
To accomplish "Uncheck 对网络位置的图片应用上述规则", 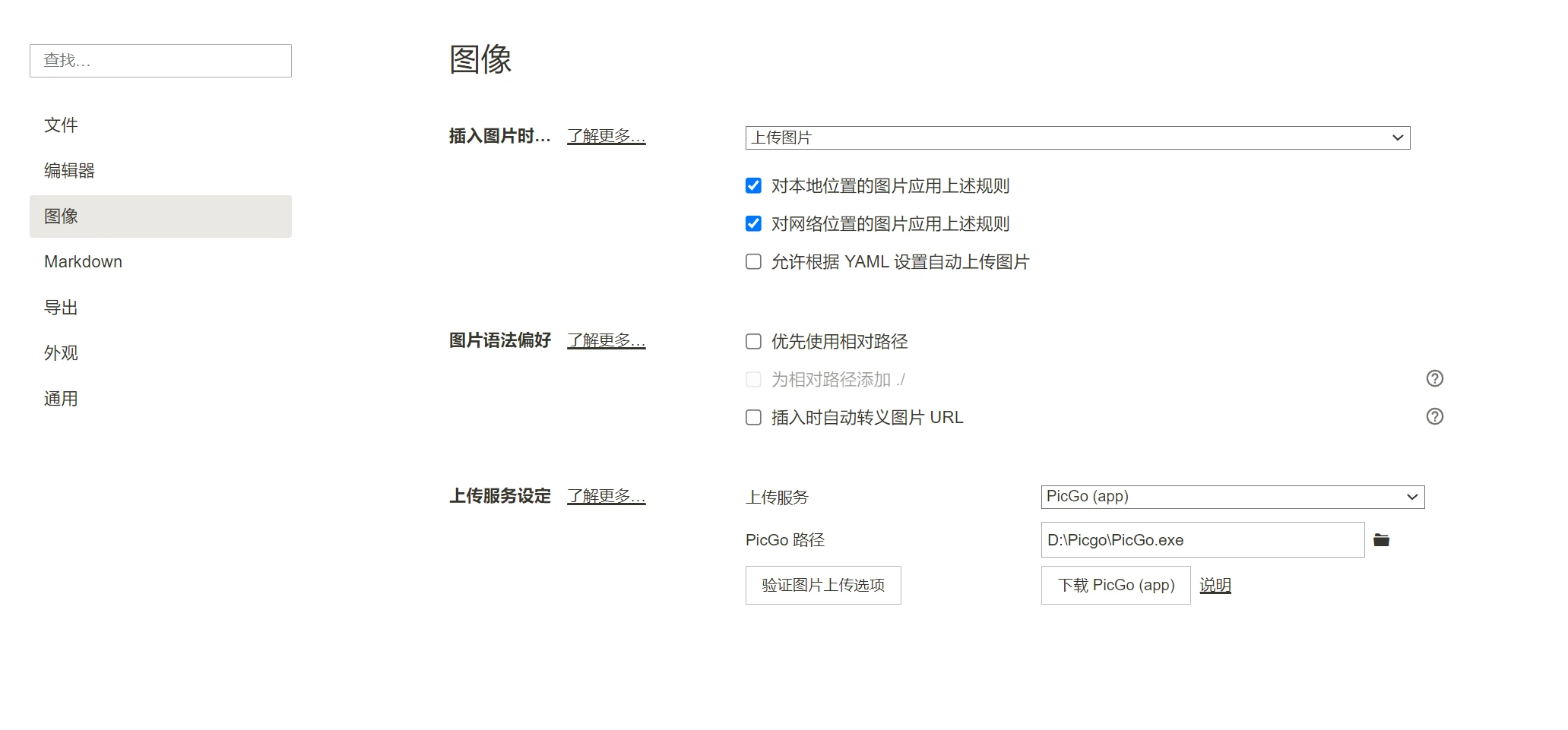I will (753, 224).
